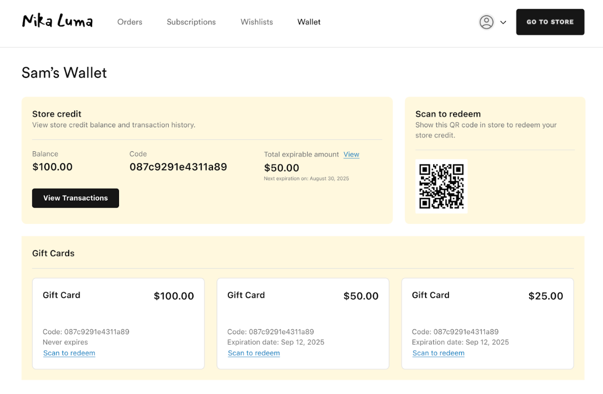Click the $25.00 gift card amount
Viewport: 603px width, 394px height.
click(x=546, y=296)
